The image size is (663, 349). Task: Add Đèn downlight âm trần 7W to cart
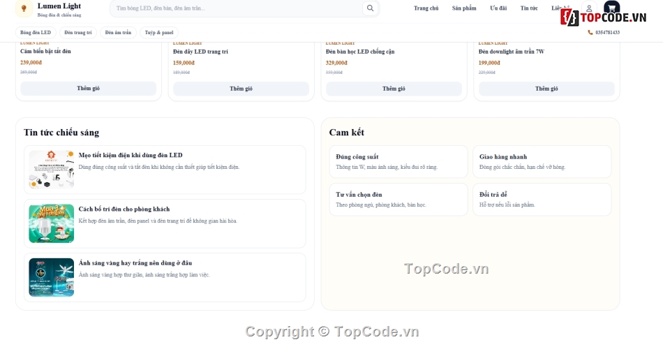click(546, 89)
